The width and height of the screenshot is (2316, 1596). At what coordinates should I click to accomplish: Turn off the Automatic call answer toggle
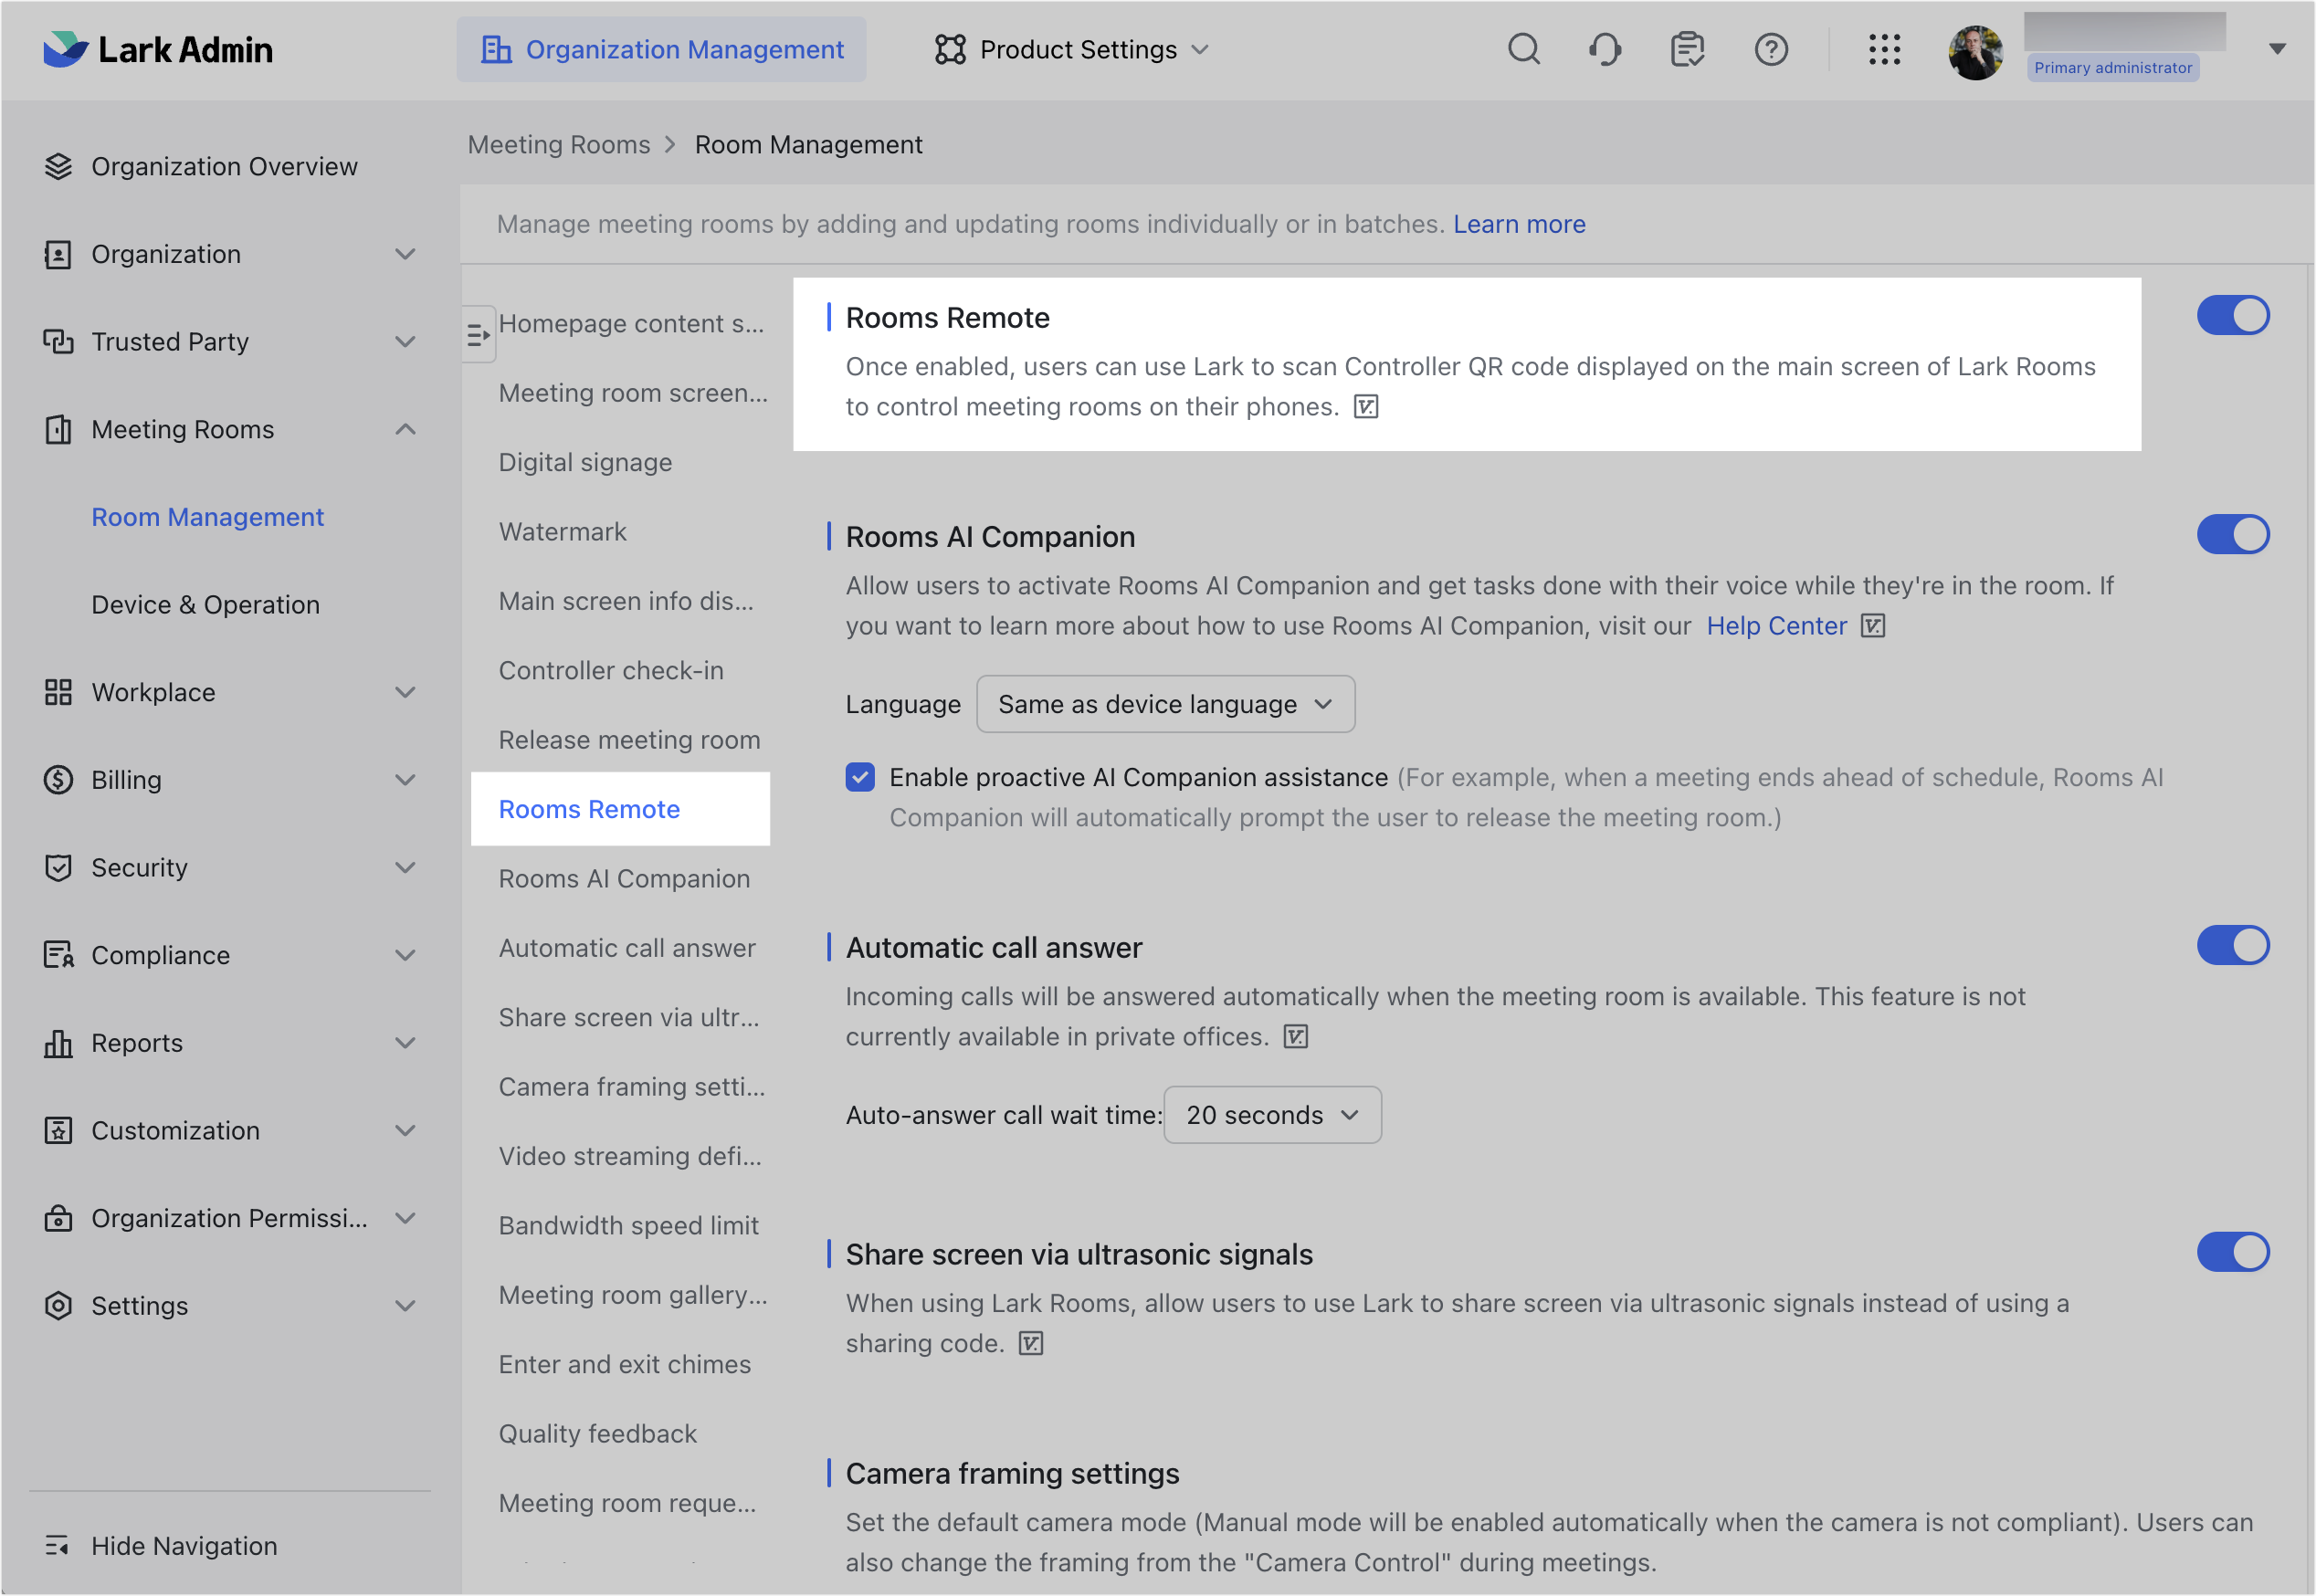click(2233, 944)
